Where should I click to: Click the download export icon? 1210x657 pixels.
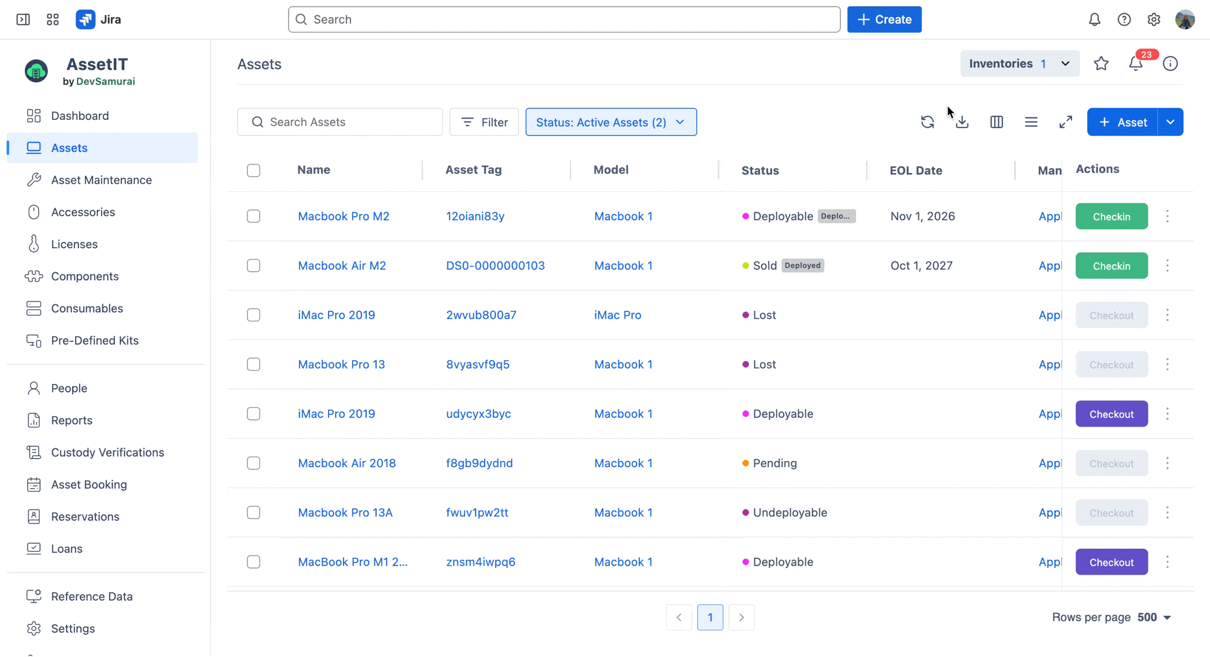(962, 122)
